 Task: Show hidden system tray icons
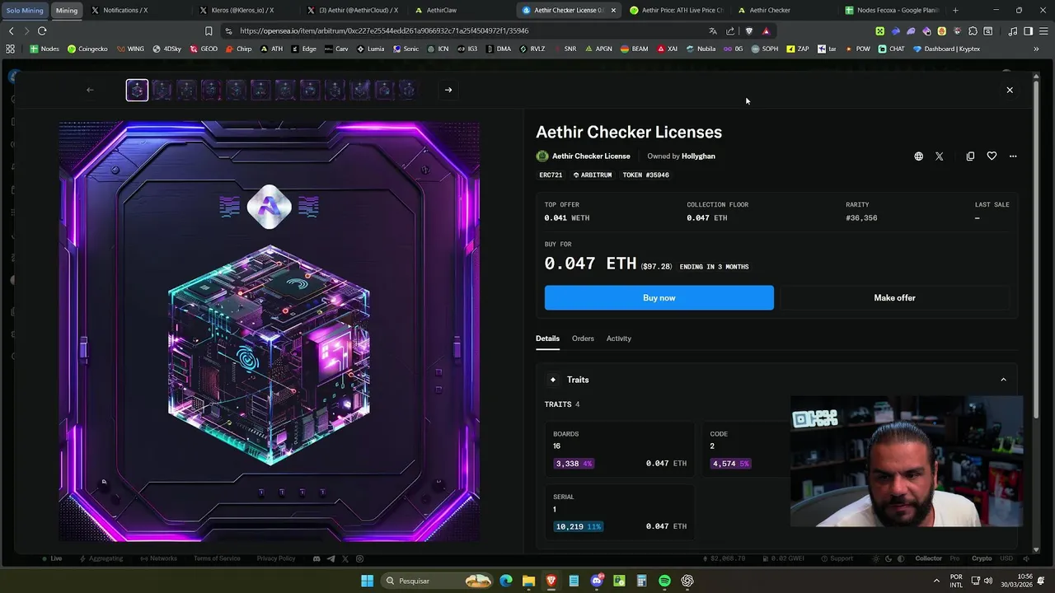pyautogui.click(x=936, y=581)
